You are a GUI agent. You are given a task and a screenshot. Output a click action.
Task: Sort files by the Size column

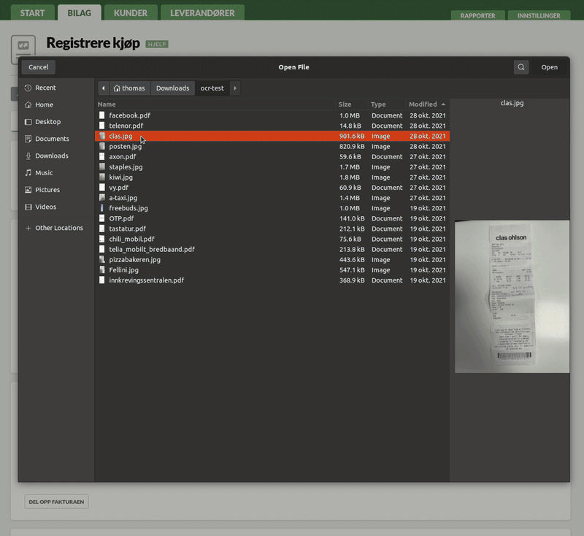(352, 104)
